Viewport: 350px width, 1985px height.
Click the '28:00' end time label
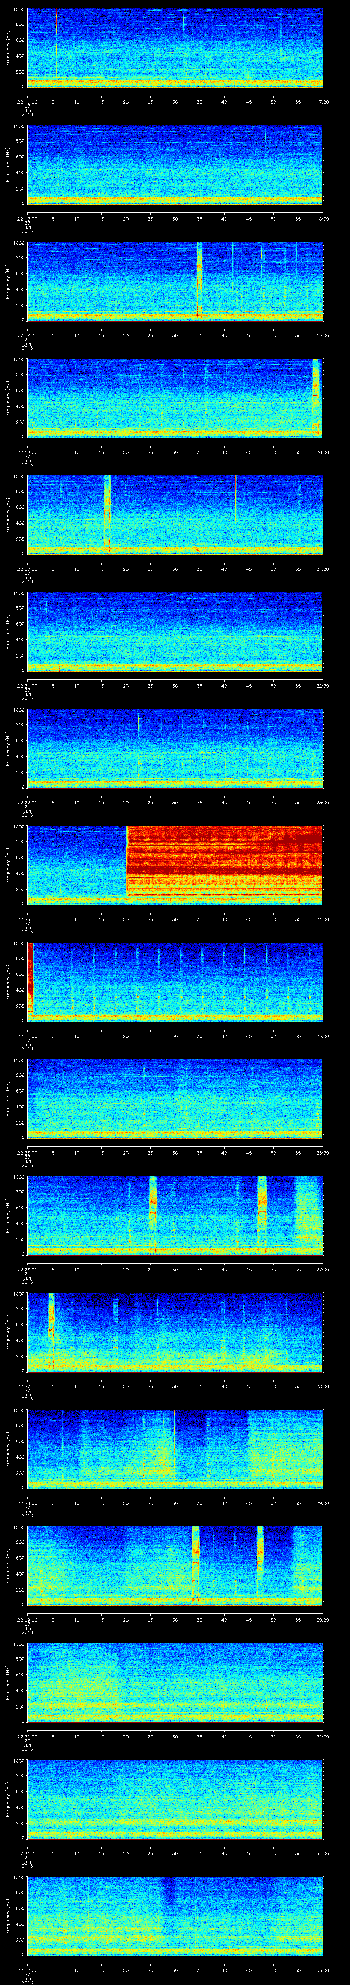(322, 1386)
